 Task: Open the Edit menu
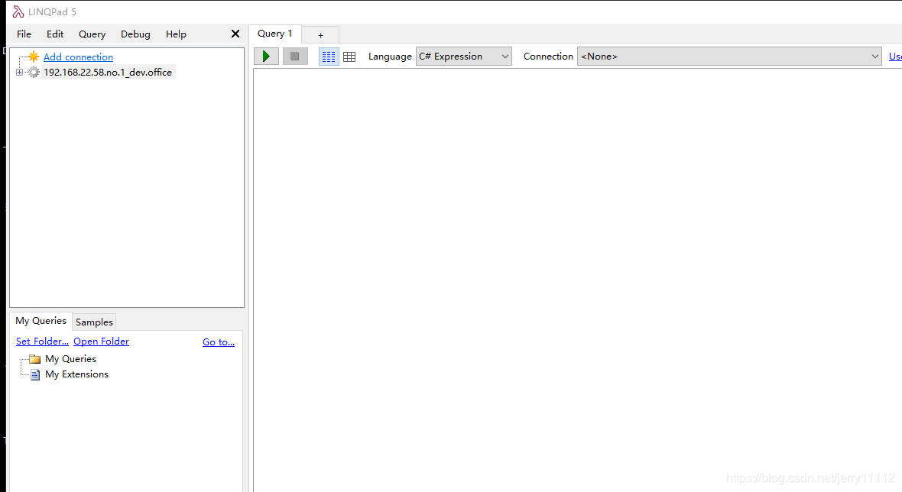55,34
